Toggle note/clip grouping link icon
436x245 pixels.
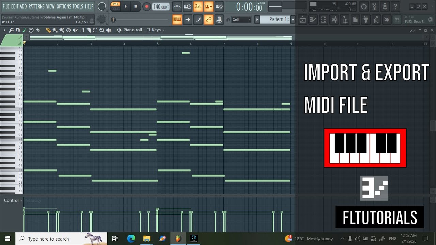(x=209, y=20)
